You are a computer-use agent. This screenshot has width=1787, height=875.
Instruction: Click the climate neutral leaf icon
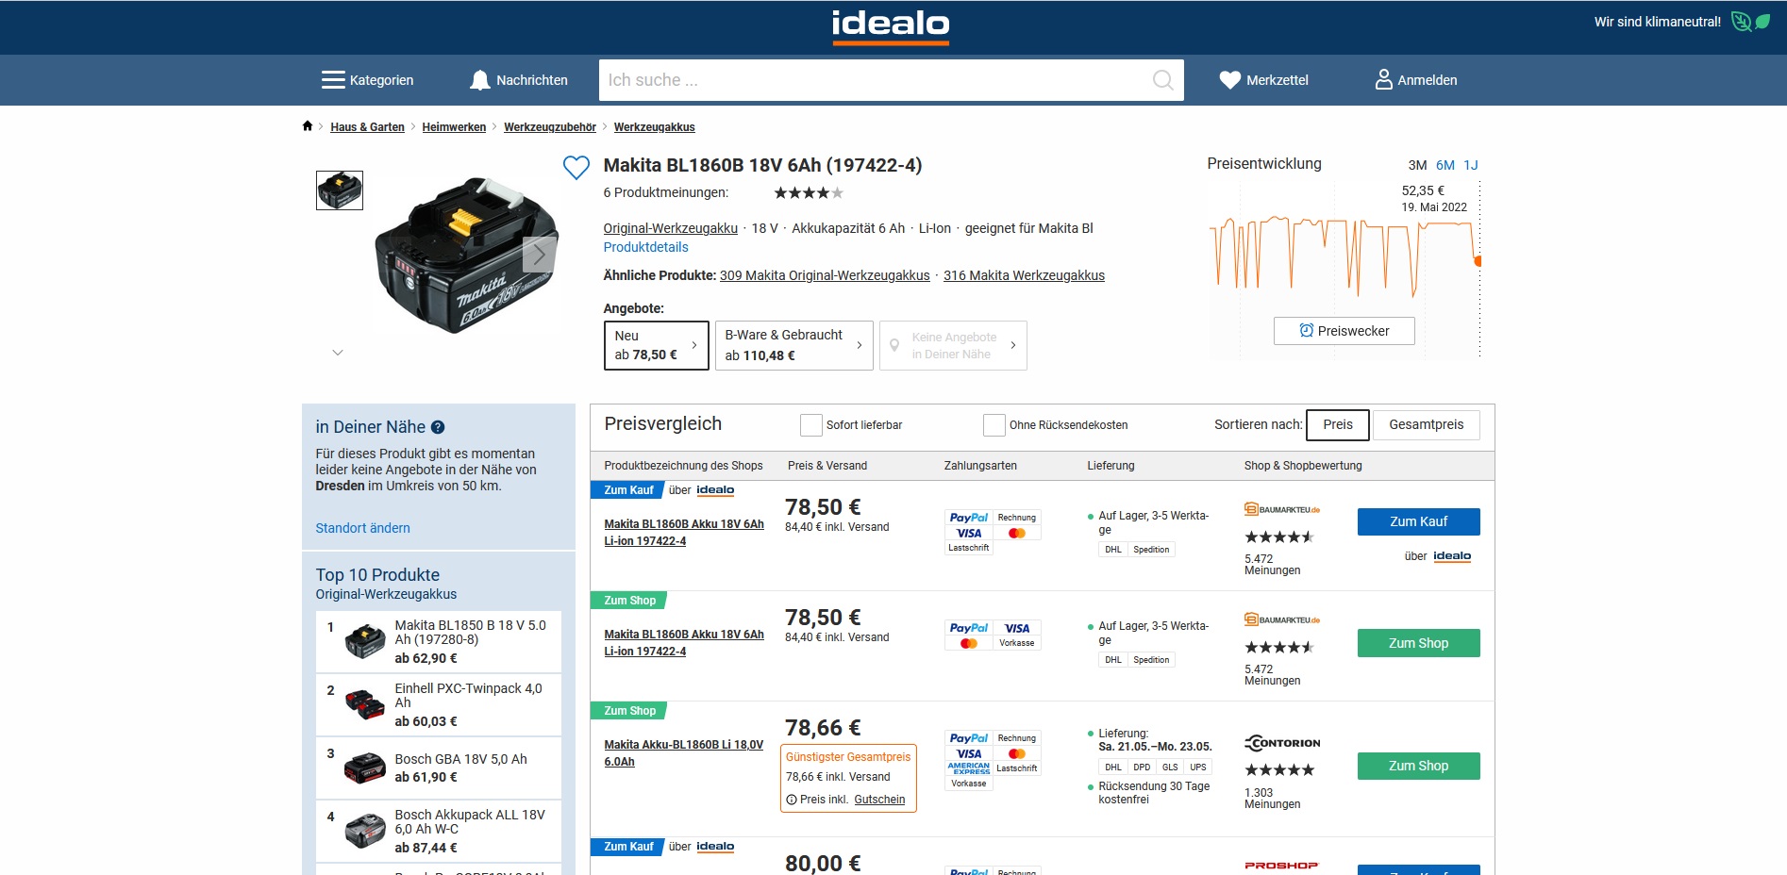pyautogui.click(x=1751, y=21)
